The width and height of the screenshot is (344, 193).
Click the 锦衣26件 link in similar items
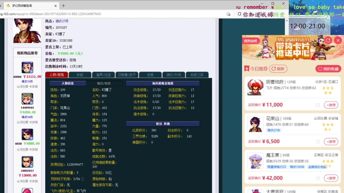tap(27, 117)
